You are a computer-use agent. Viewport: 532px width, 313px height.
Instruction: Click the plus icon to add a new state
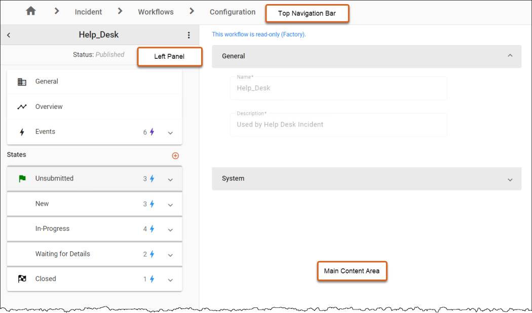click(x=175, y=155)
